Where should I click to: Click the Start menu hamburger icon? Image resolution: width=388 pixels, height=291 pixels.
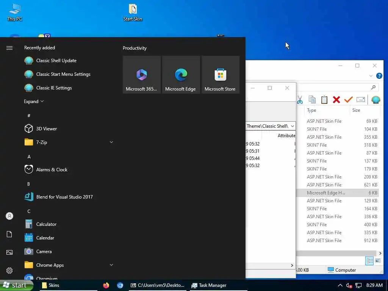coord(9,48)
